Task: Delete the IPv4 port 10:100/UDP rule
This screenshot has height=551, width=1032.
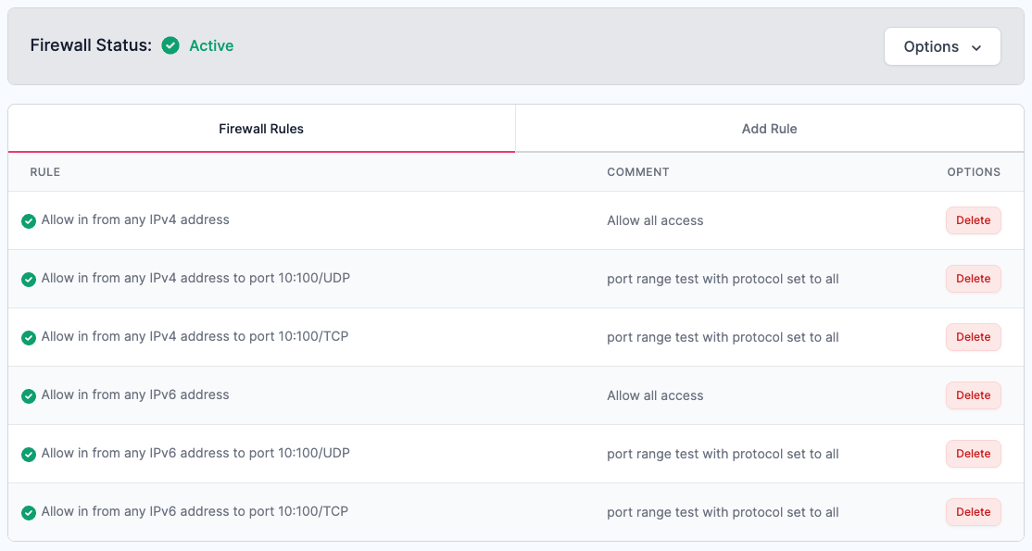Action: point(974,279)
